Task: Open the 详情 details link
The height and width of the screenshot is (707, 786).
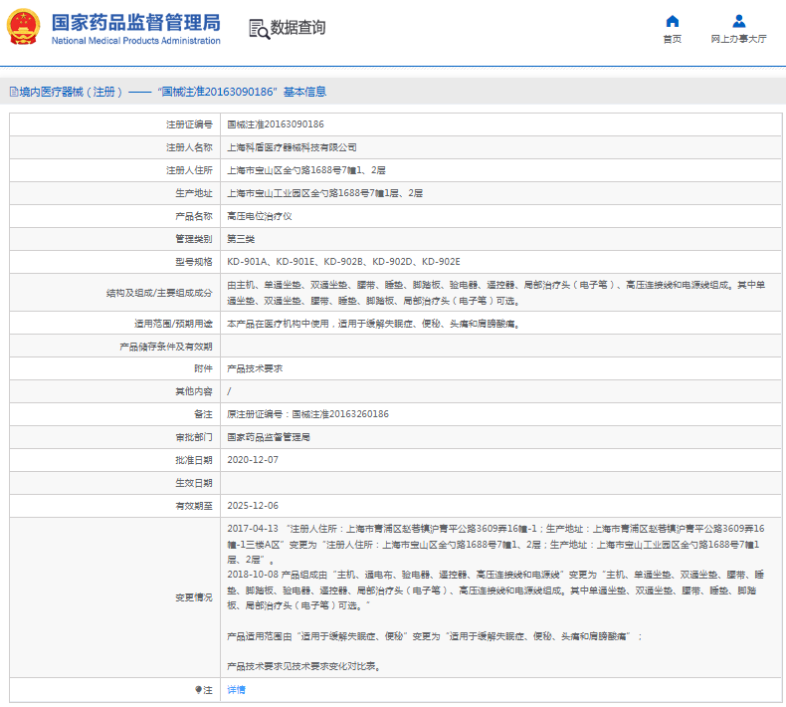Action: pyautogui.click(x=236, y=689)
